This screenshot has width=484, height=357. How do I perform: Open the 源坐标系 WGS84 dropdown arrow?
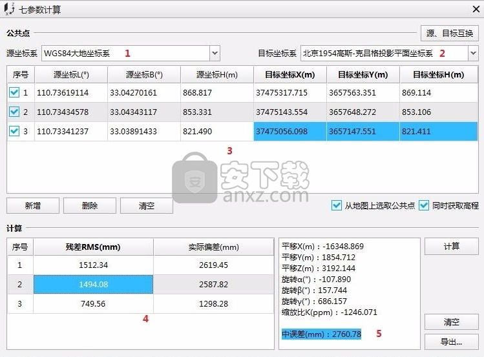click(x=215, y=53)
